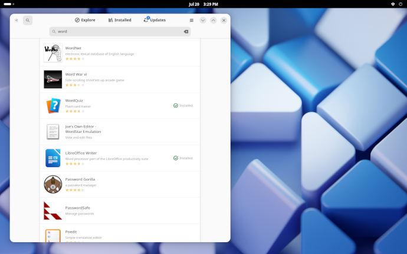Viewport: 407px width, 254px height.
Task: Click WordNet star rating
Action: coord(75,59)
